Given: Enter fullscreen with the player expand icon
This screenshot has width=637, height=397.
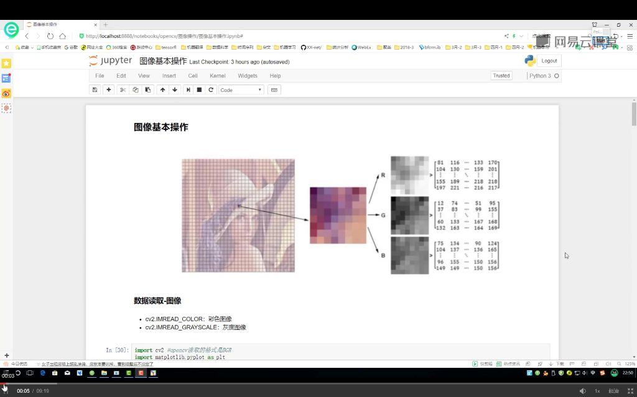Looking at the screenshot, I should coord(630,391).
